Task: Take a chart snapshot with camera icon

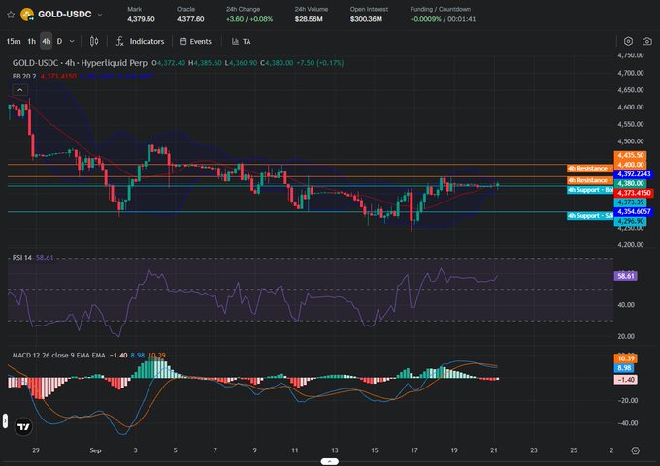Action: 647,41
